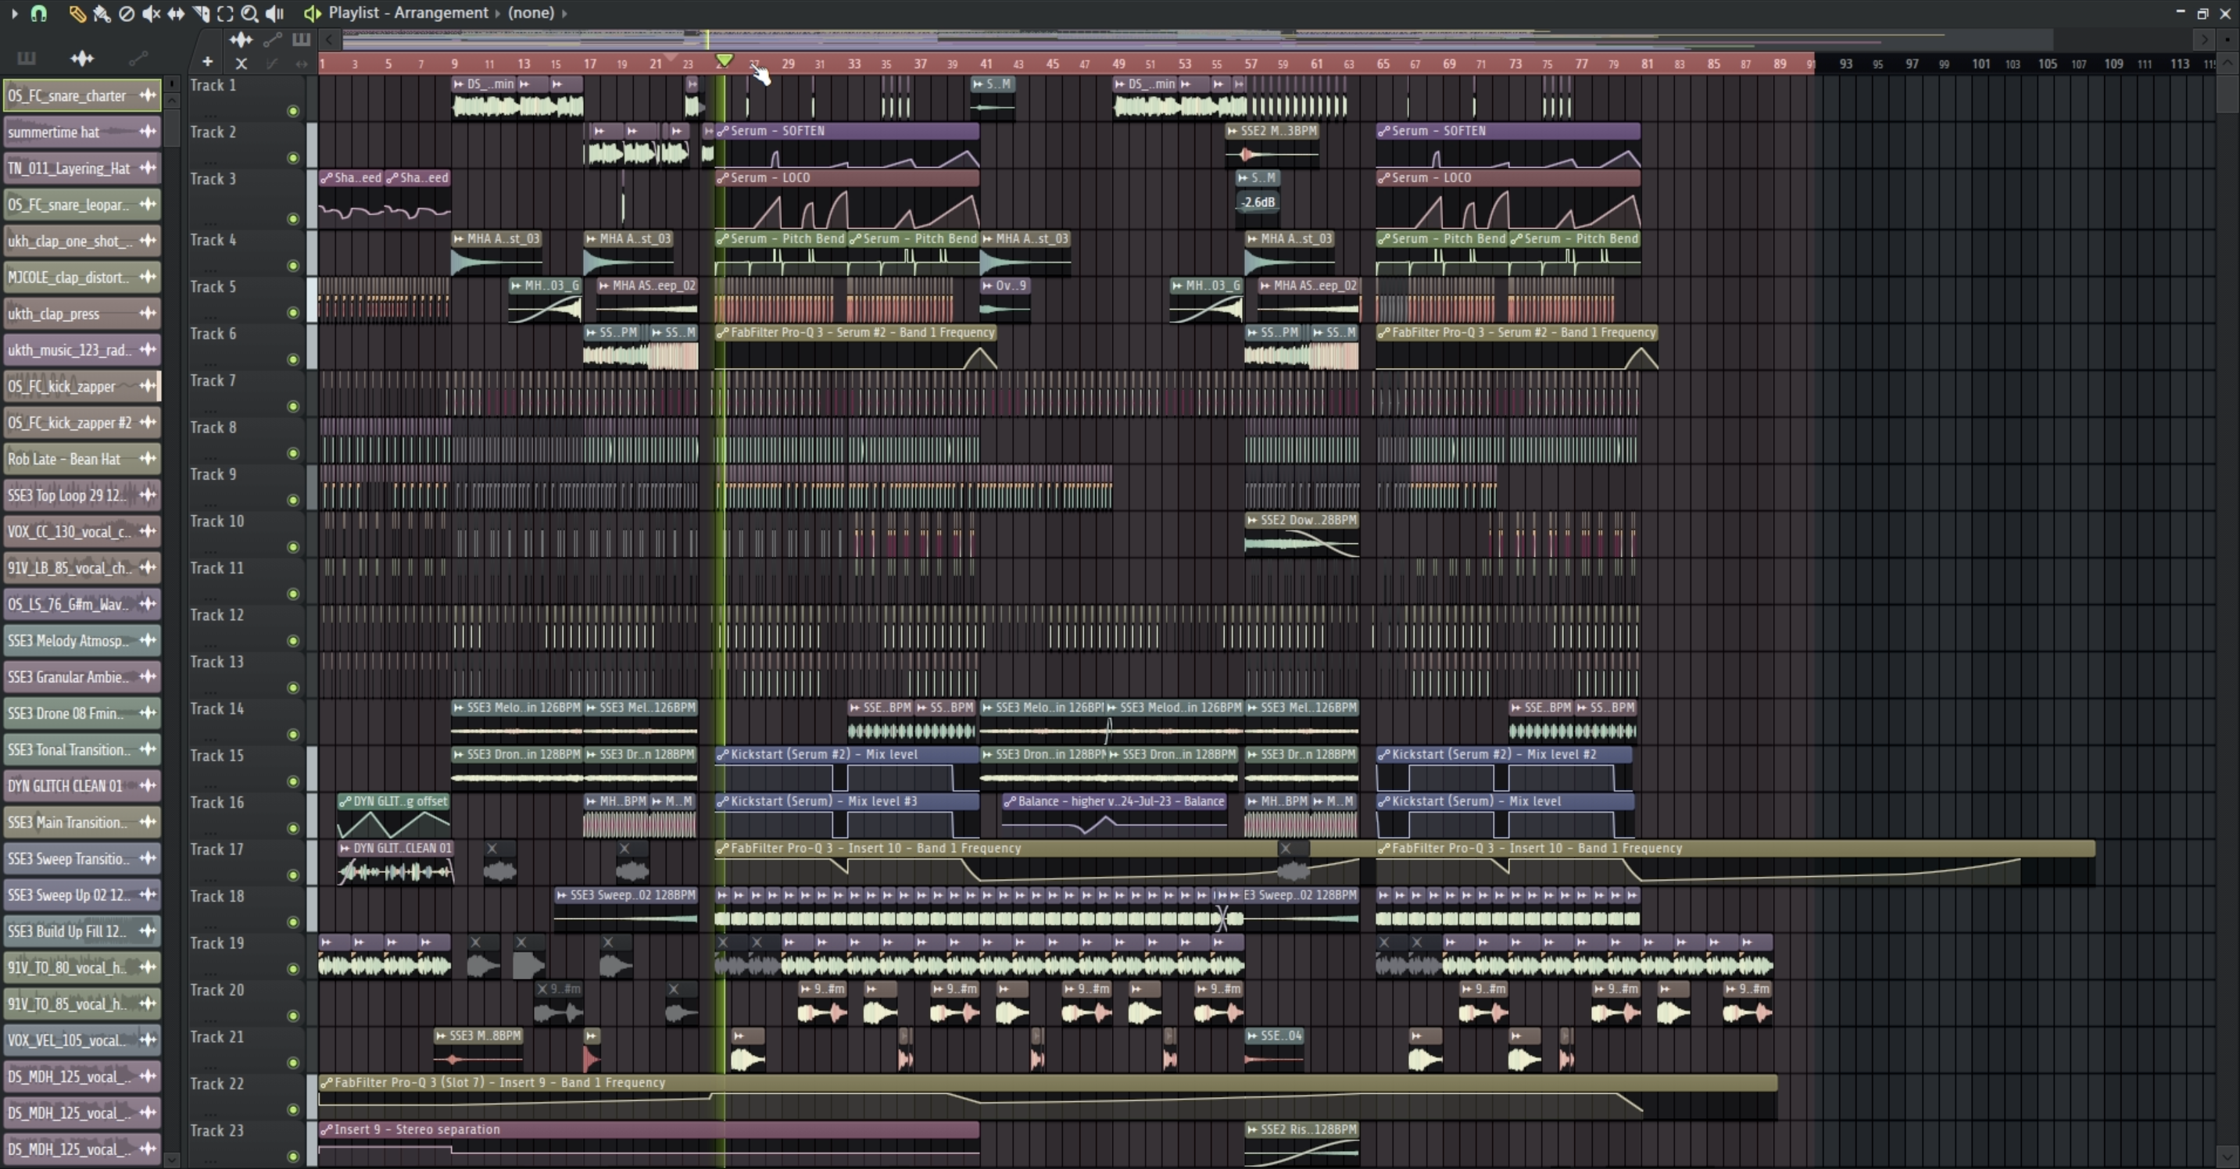Select the Mute speaker tool

pos(152,13)
